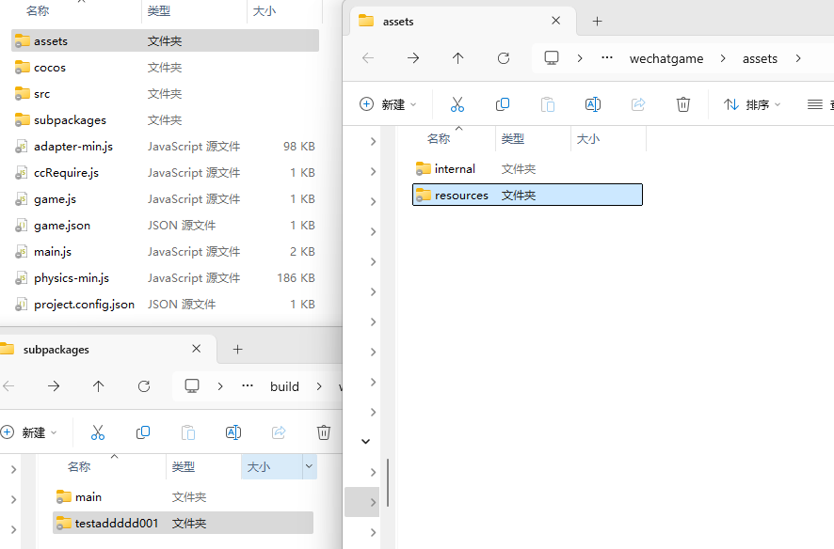Click Cut icon in subpackages window toolbar
Screen dimensions: 834x549
pyautogui.click(x=98, y=432)
